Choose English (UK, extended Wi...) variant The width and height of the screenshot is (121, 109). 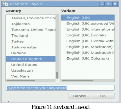tap(88, 23)
